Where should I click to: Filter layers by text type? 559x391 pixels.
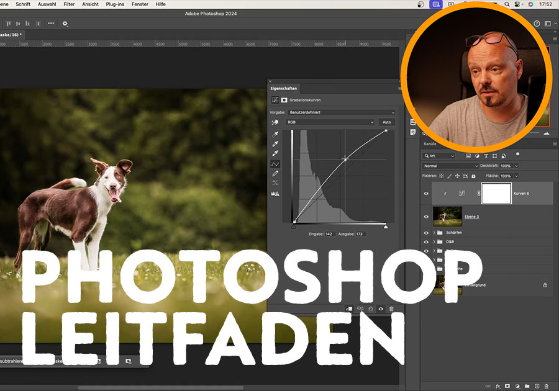[x=487, y=156]
